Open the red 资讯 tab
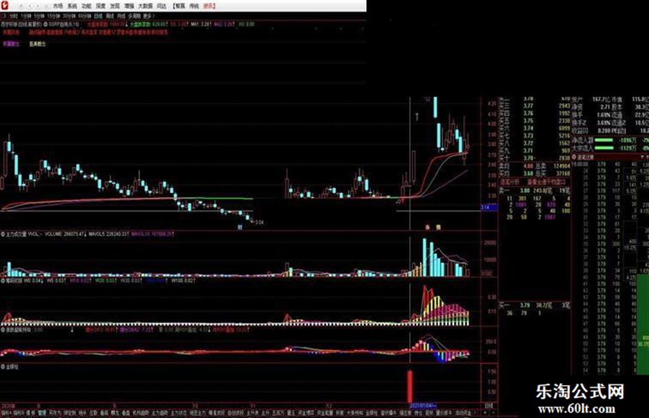Viewport: 649px width, 418px height. tap(209, 6)
